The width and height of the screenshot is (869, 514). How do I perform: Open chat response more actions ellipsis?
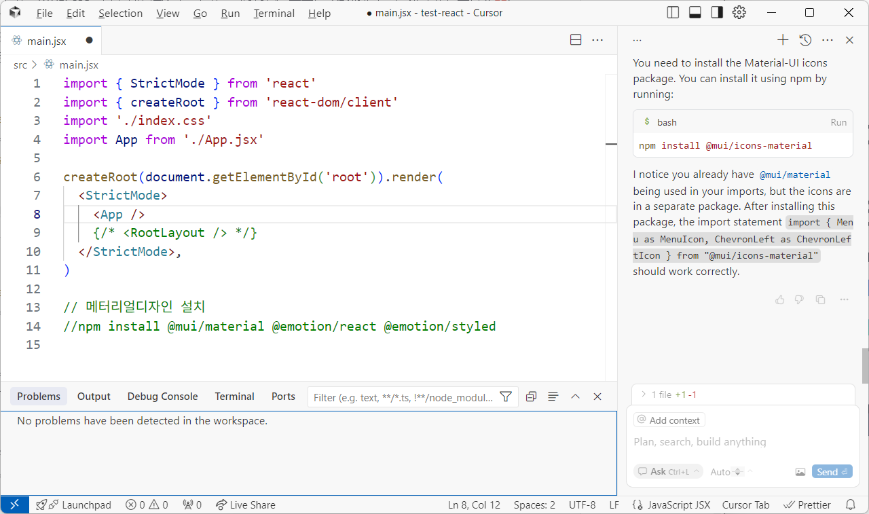tap(844, 299)
